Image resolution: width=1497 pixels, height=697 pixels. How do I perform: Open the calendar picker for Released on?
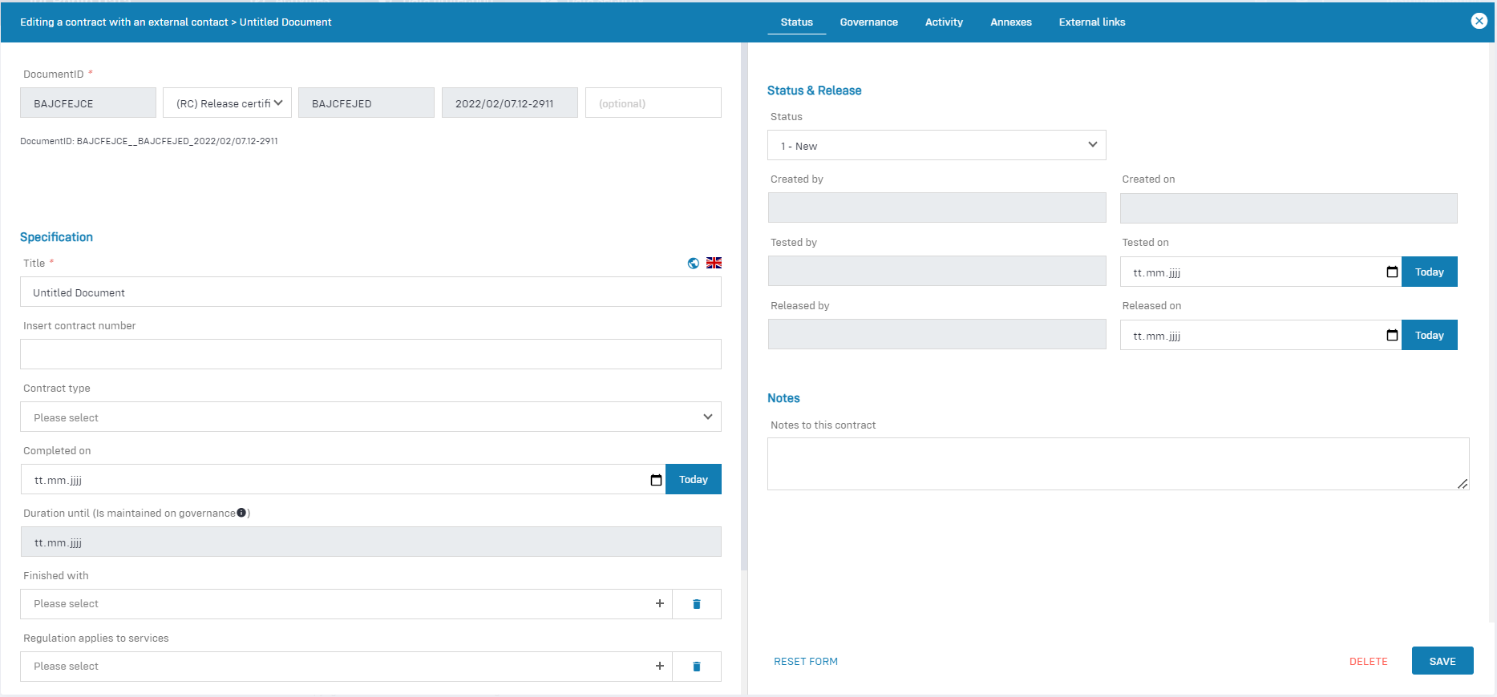point(1392,336)
